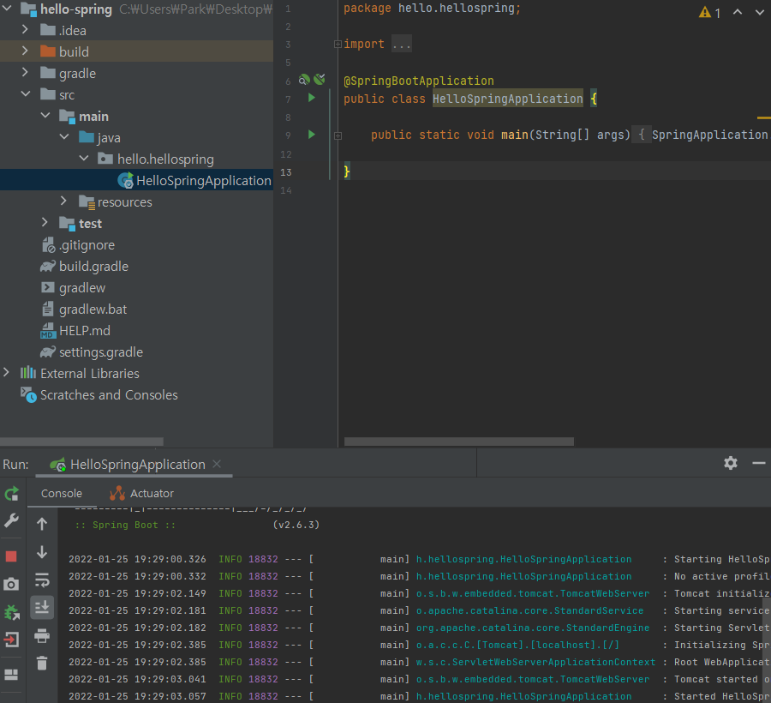This screenshot has width=771, height=703.
Task: Collapse the java folder
Action: (x=64, y=136)
